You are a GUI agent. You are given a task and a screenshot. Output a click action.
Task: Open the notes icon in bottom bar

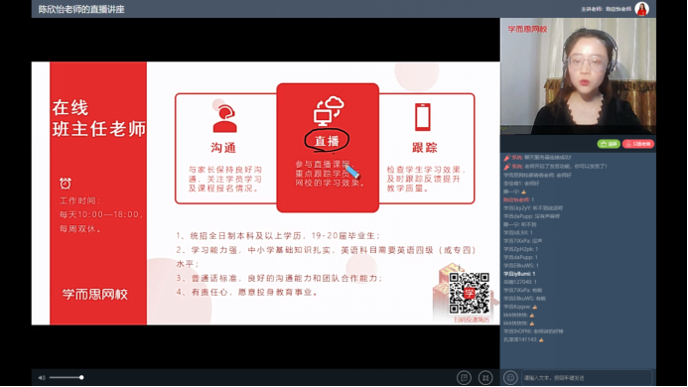click(464, 377)
